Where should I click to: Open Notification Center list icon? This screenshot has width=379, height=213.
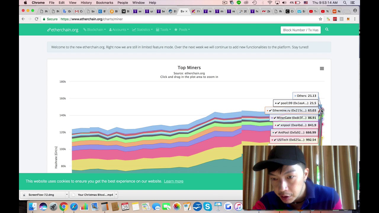point(352,3)
